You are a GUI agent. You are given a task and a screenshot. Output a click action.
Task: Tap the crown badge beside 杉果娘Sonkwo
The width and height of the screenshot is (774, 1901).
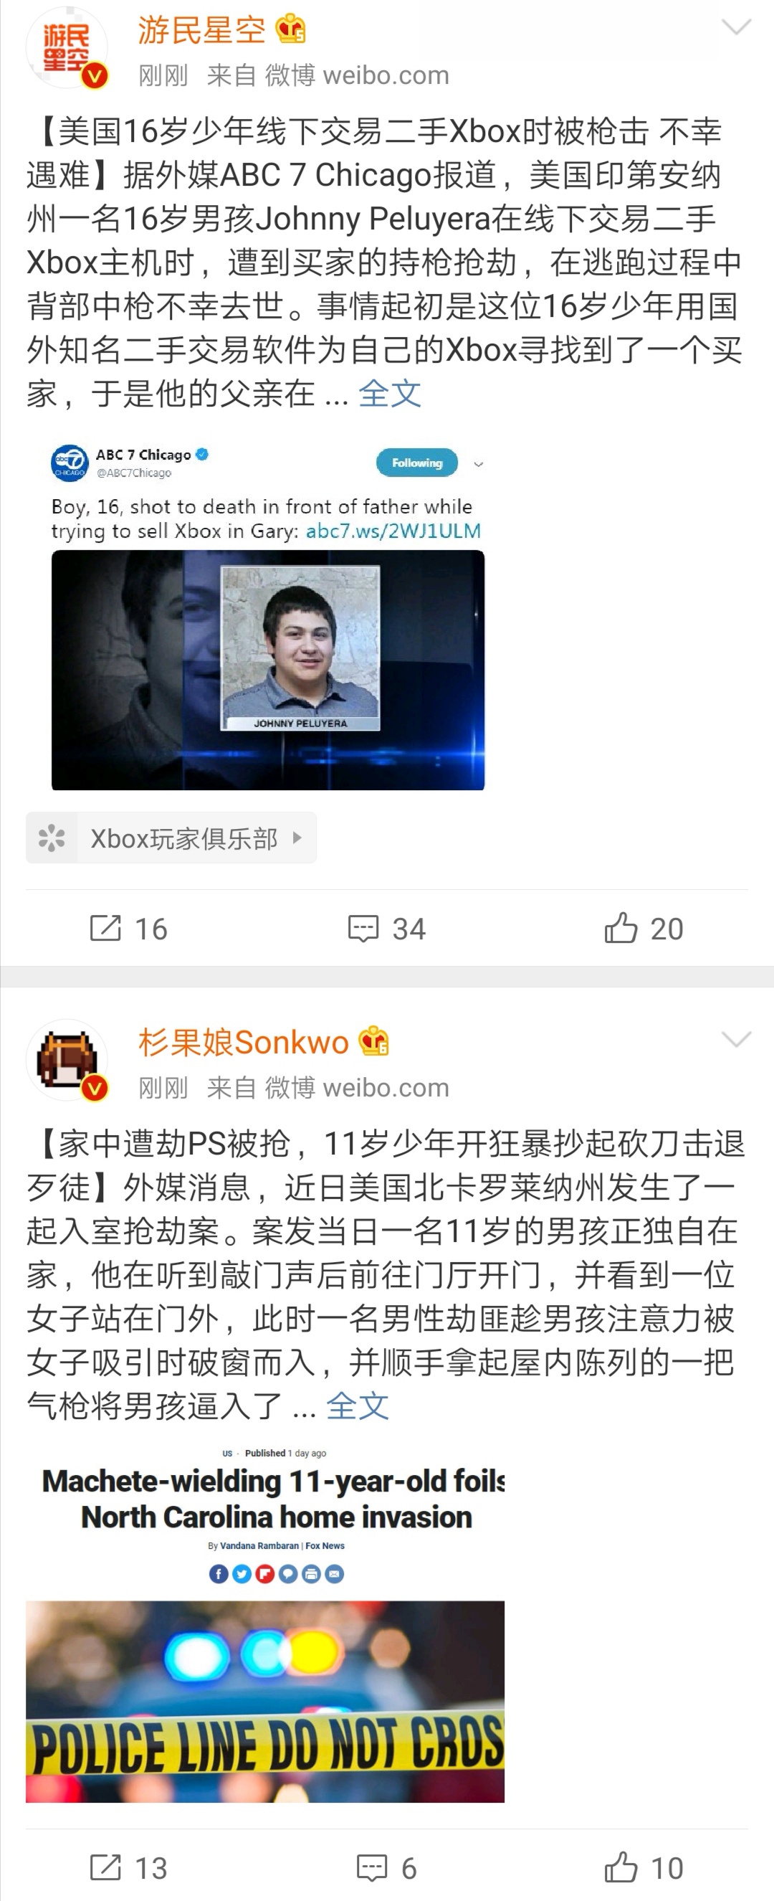click(373, 1041)
